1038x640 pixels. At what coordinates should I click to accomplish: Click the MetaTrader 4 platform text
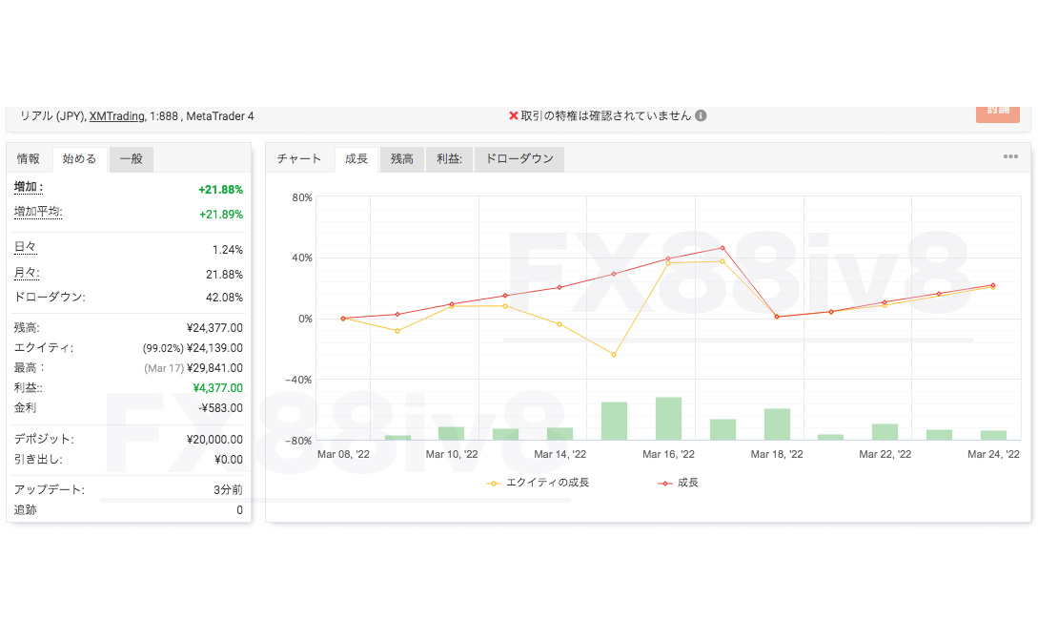pyautogui.click(x=220, y=116)
